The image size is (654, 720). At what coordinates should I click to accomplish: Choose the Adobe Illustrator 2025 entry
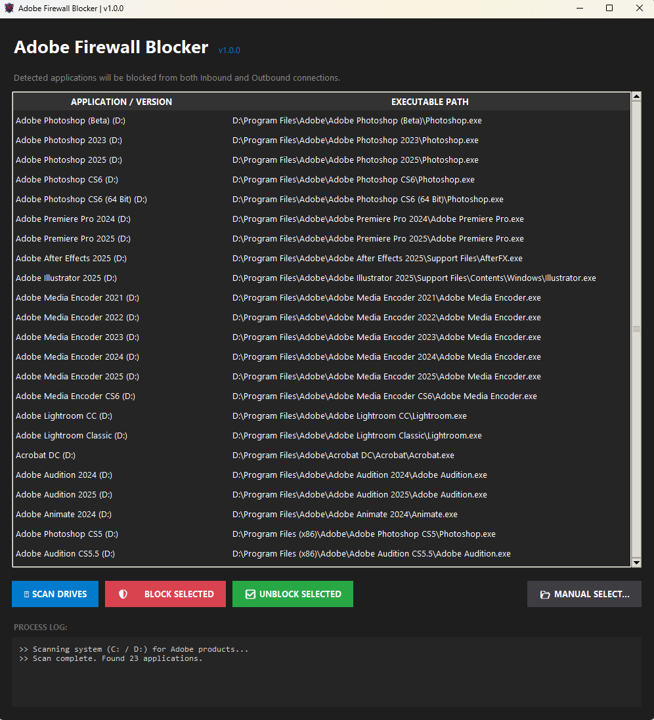[x=66, y=278]
